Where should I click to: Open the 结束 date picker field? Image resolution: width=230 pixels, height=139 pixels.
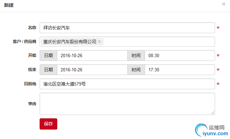pos(92,70)
